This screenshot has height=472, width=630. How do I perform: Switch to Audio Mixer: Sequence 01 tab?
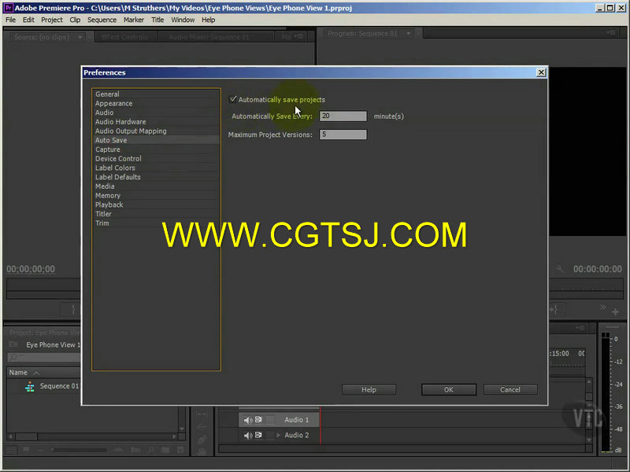pyautogui.click(x=209, y=37)
